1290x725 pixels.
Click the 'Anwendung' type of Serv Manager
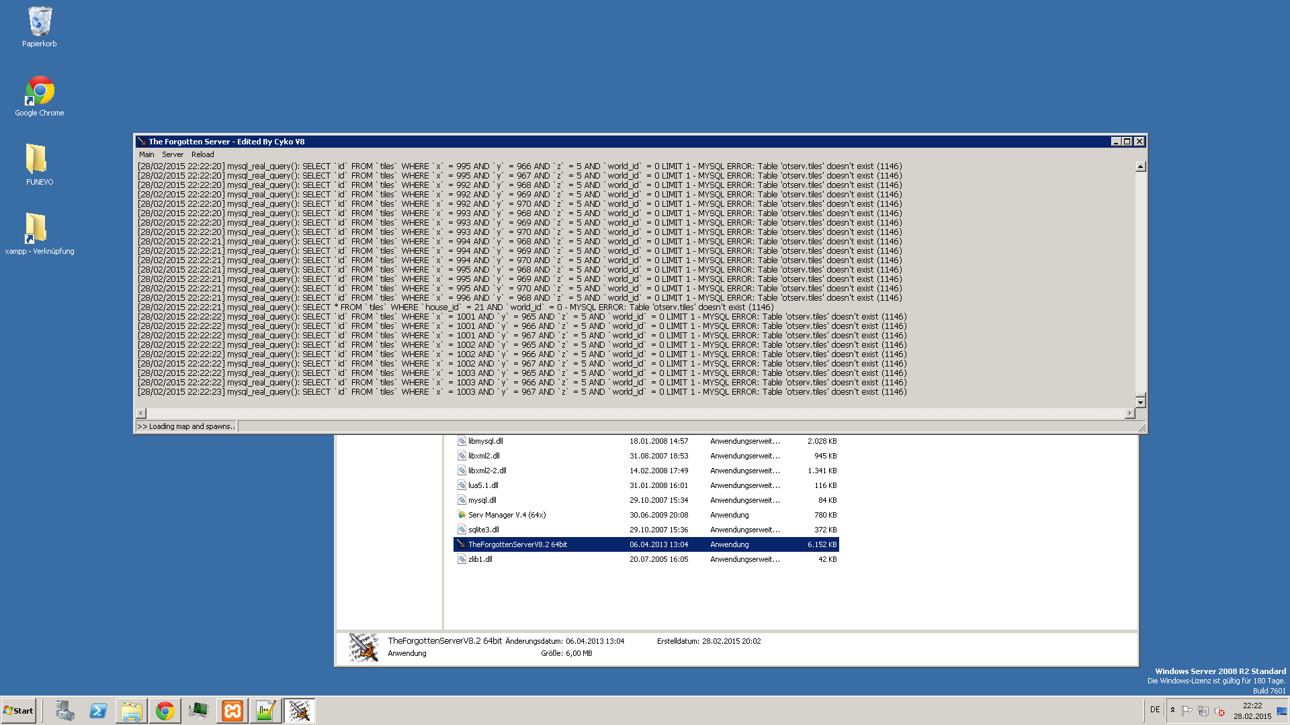(729, 515)
